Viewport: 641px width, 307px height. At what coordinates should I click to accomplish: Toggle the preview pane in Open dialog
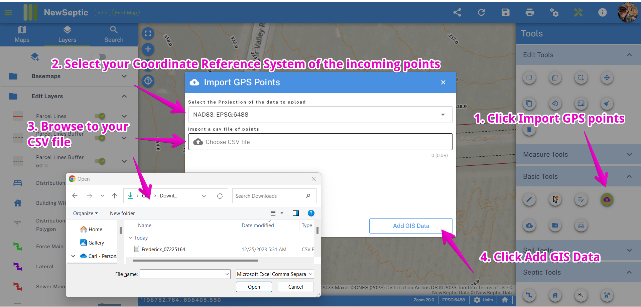296,213
